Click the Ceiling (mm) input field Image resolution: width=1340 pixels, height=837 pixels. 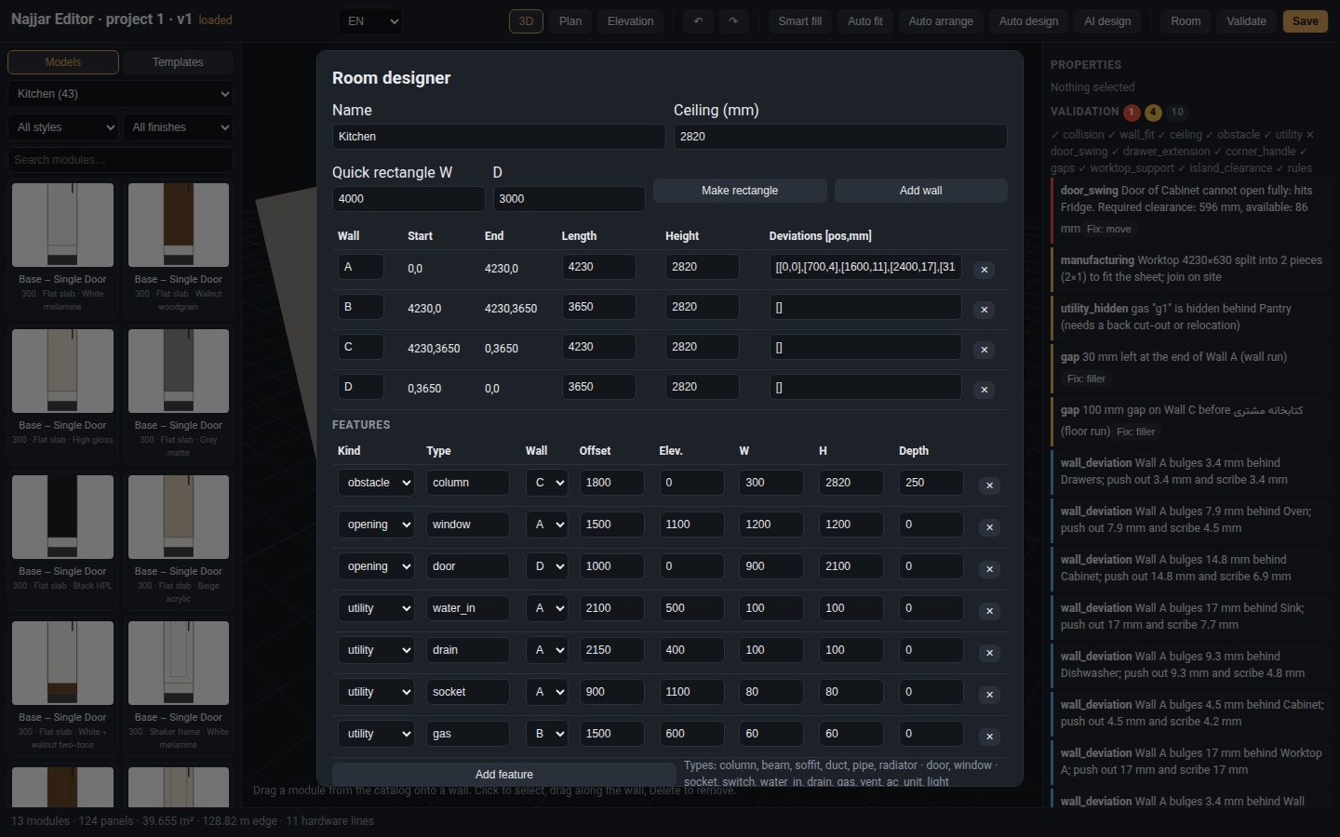(x=840, y=137)
